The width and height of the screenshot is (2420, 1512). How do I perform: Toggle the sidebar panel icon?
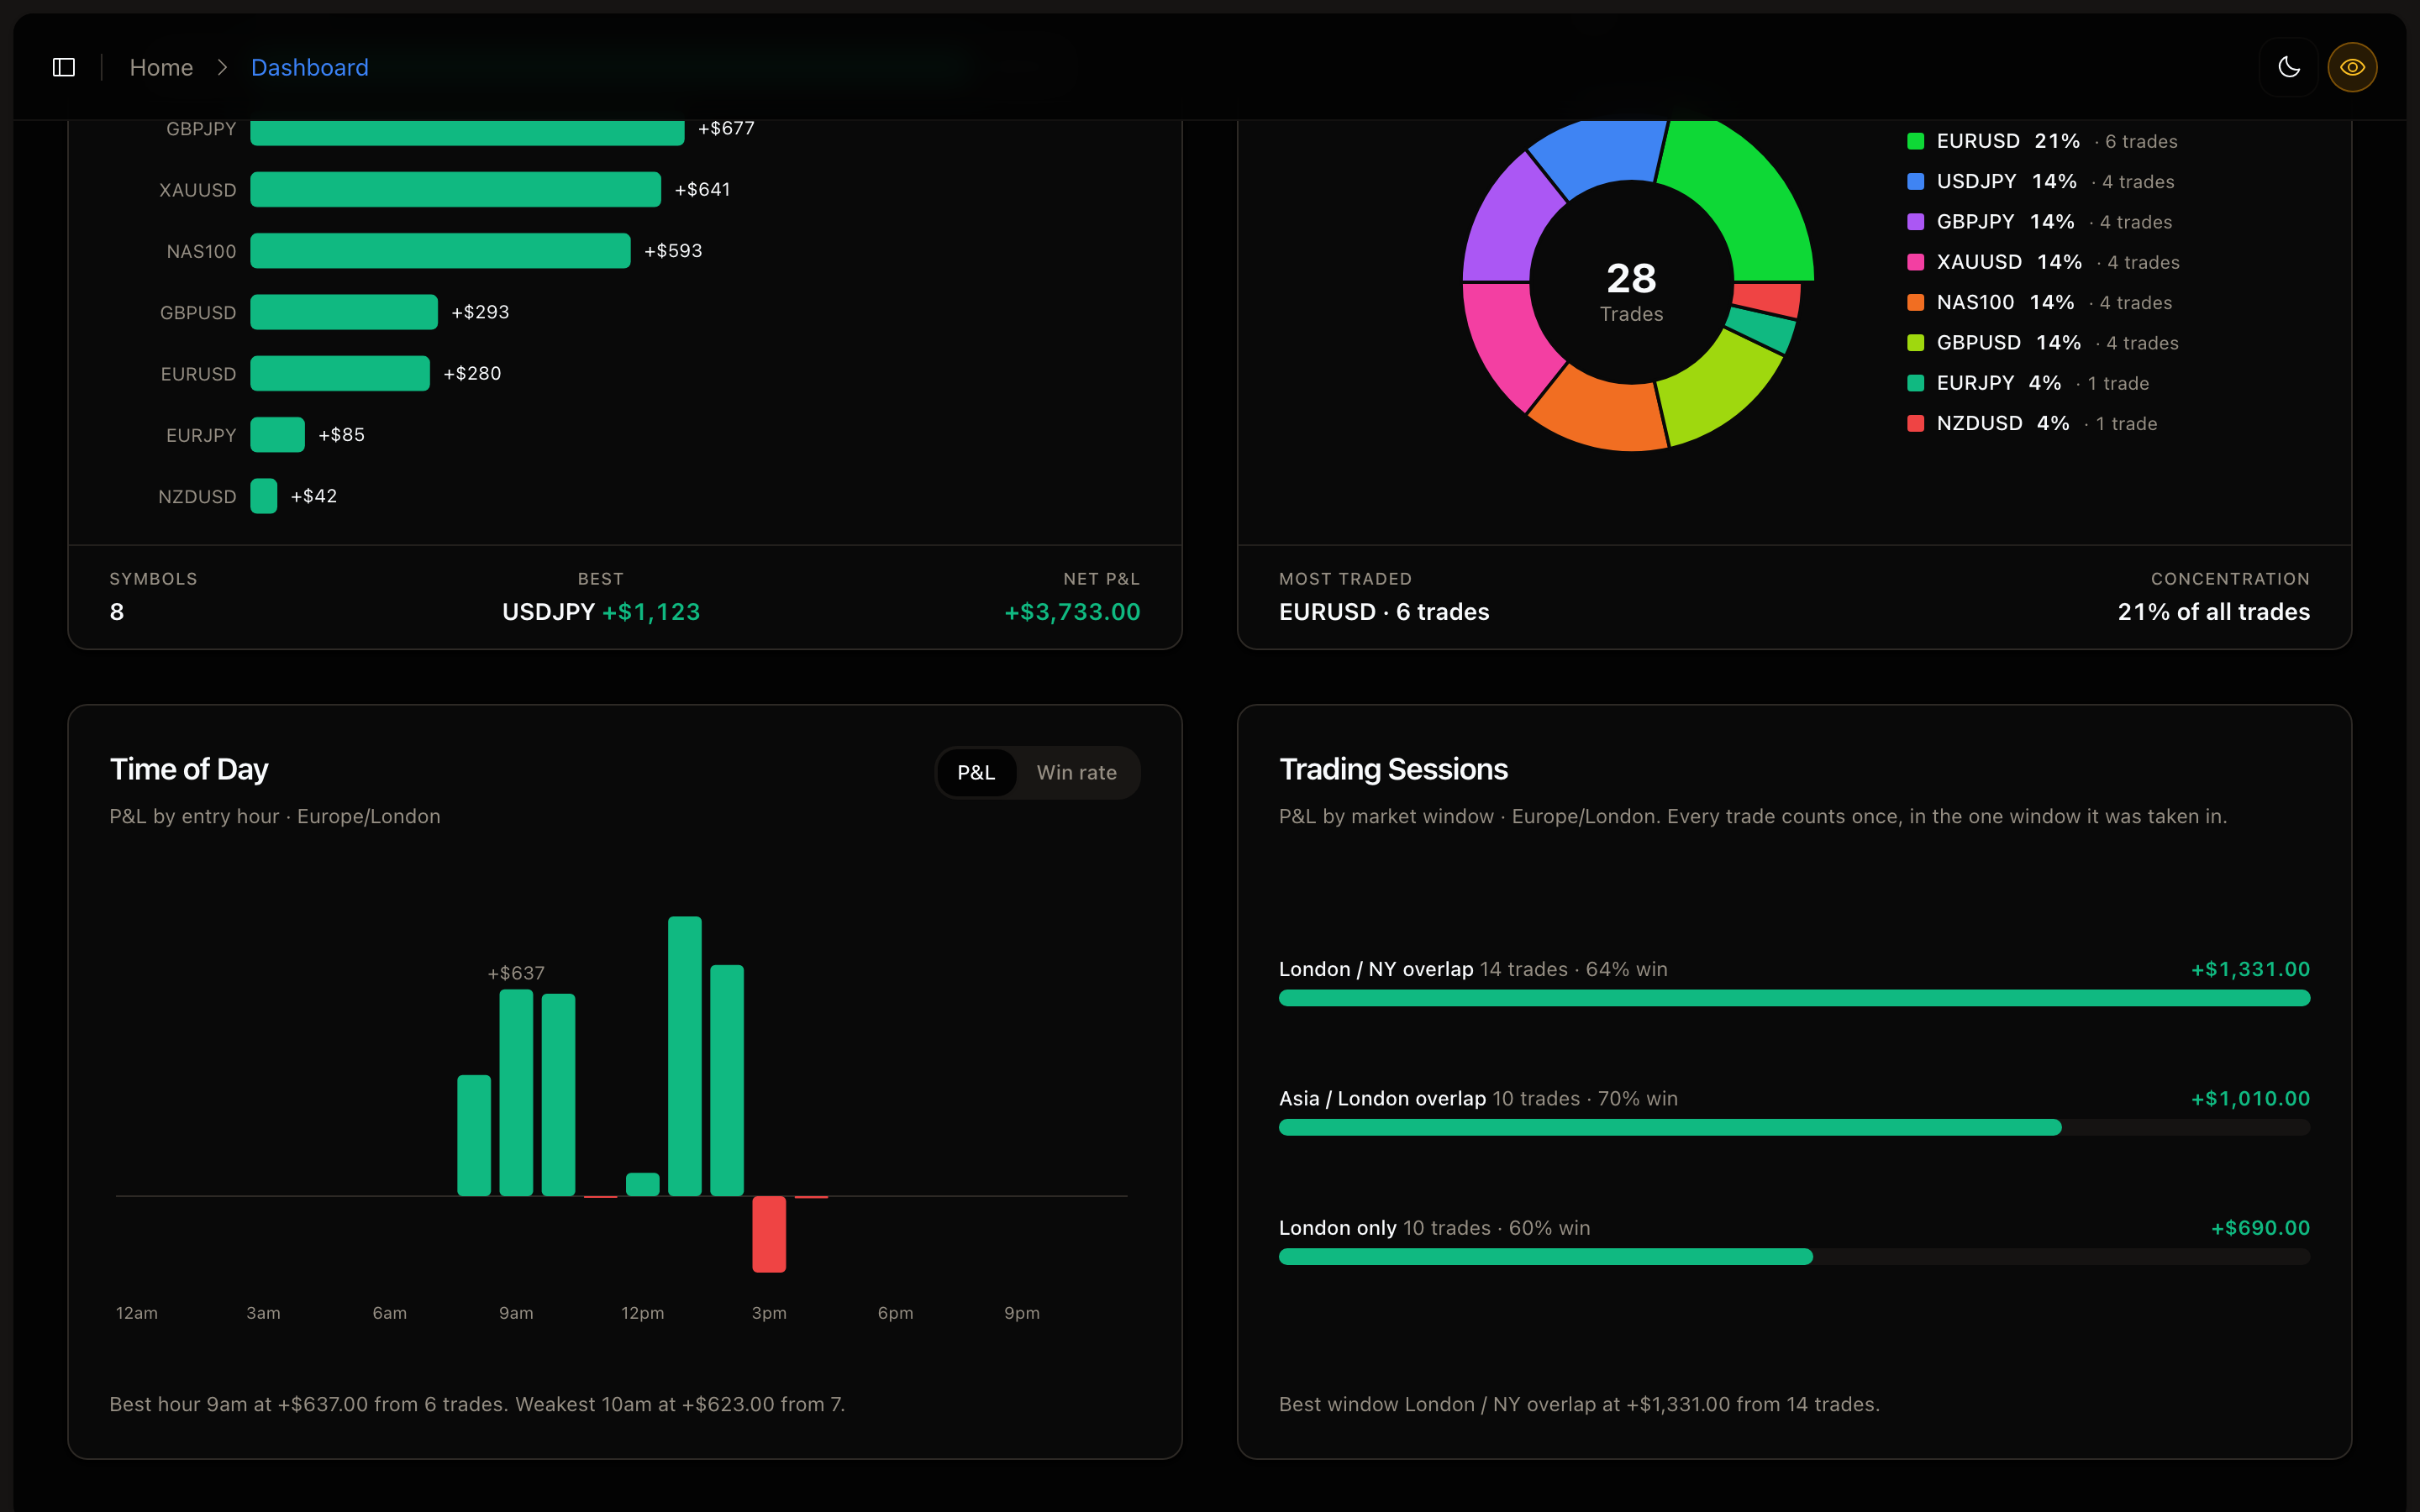pyautogui.click(x=64, y=67)
